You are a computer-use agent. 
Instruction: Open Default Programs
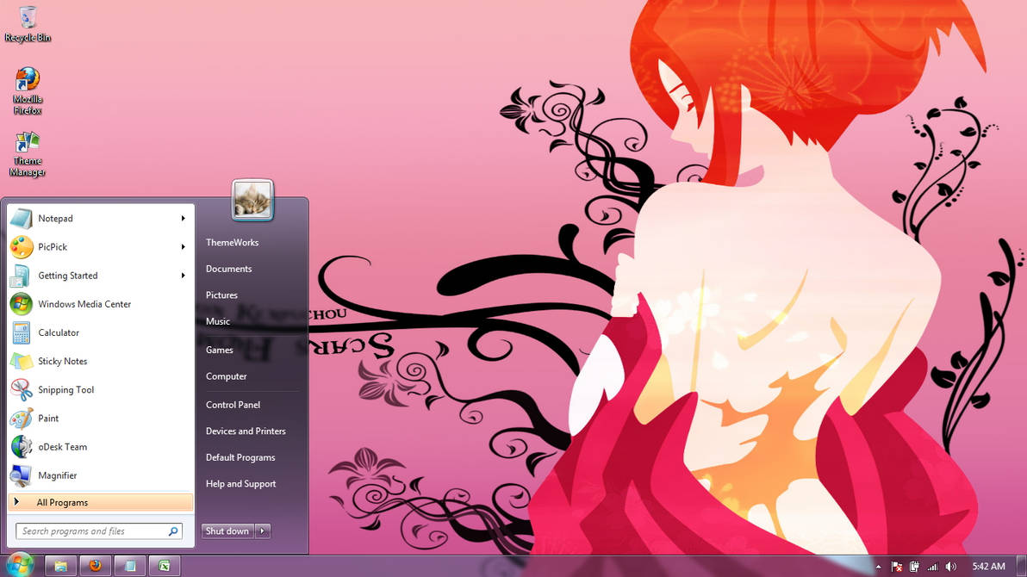tap(240, 457)
